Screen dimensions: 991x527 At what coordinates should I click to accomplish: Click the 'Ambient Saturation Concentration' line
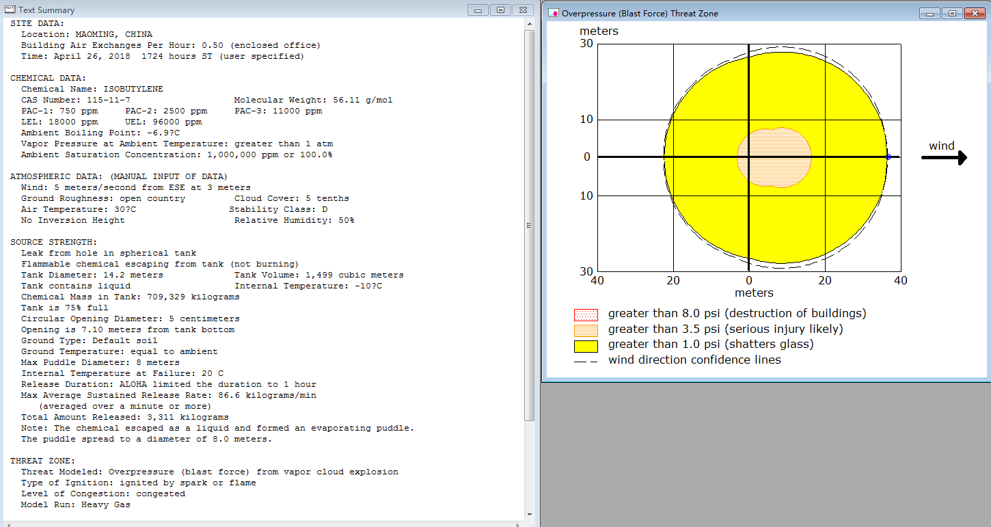pos(177,154)
